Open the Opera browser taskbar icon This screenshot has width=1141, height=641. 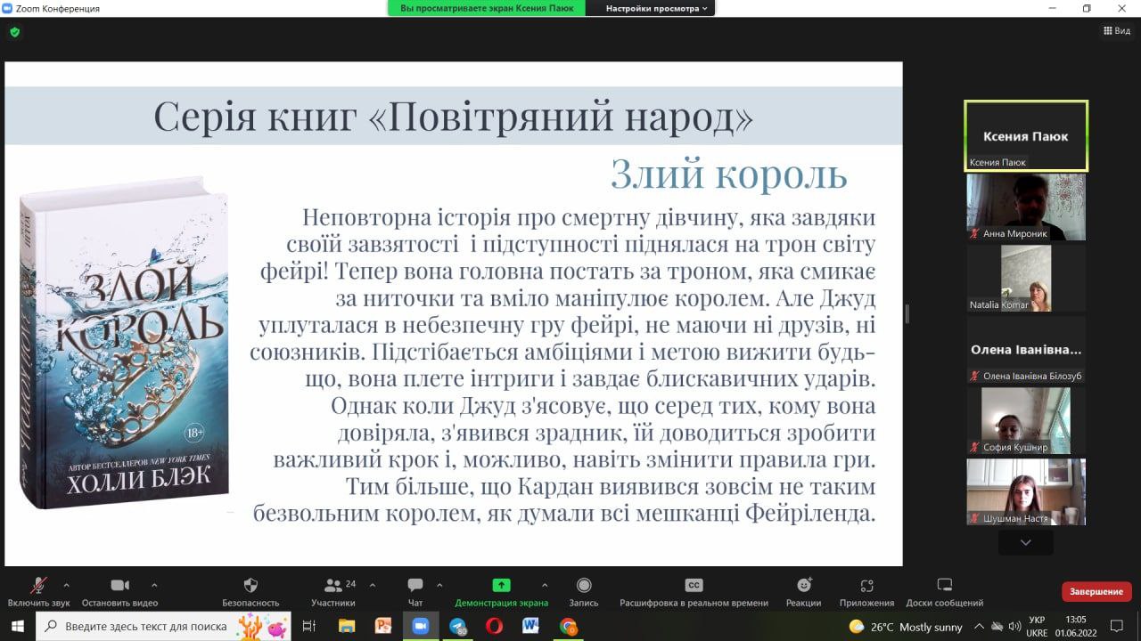(x=494, y=626)
